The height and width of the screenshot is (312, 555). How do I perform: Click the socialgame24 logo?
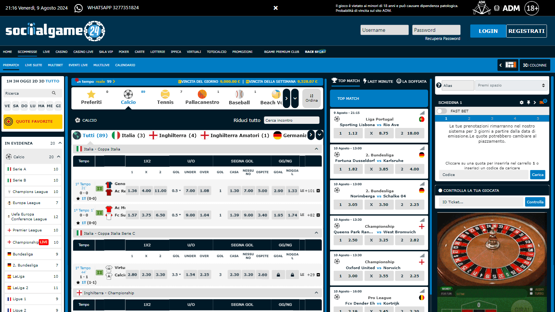(55, 31)
